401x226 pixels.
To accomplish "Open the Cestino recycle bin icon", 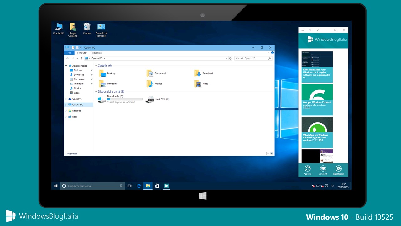I will [87, 28].
